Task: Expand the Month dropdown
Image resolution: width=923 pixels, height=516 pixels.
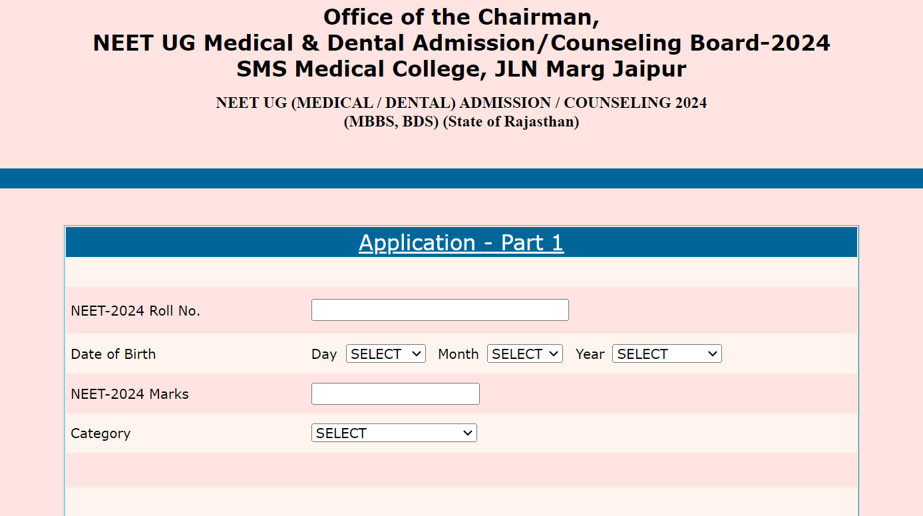Action: [524, 354]
